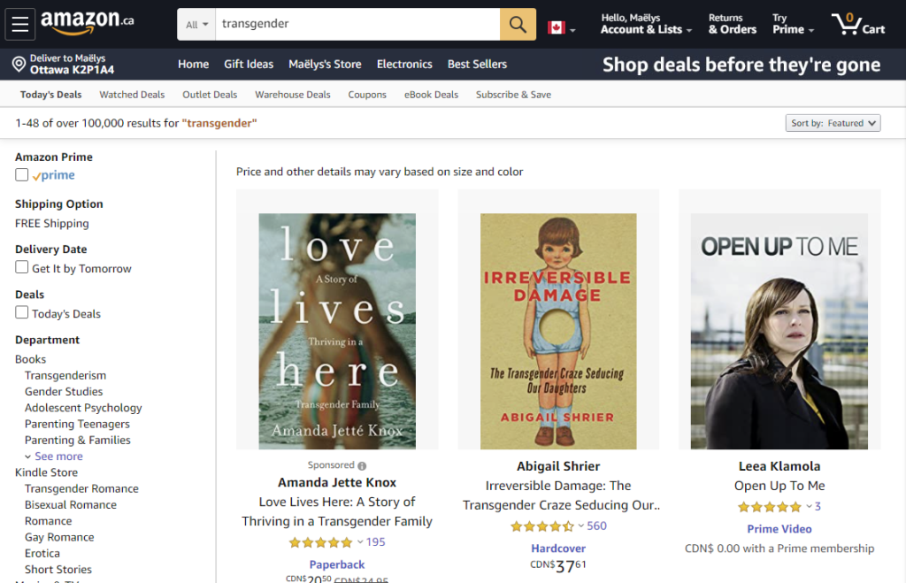Select the Hardcover format link
This screenshot has height=583, width=906.
click(558, 548)
